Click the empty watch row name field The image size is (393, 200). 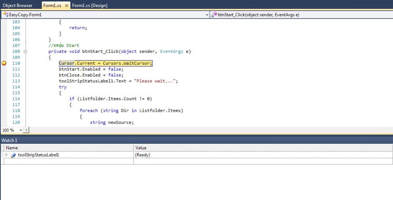67,161
